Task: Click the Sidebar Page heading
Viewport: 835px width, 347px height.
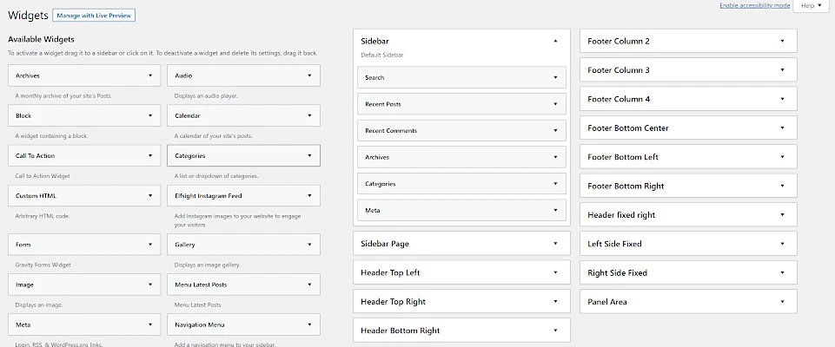Action: 385,244
